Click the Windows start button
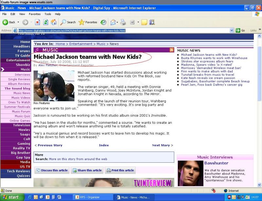The image size is (262, 201). (12, 197)
